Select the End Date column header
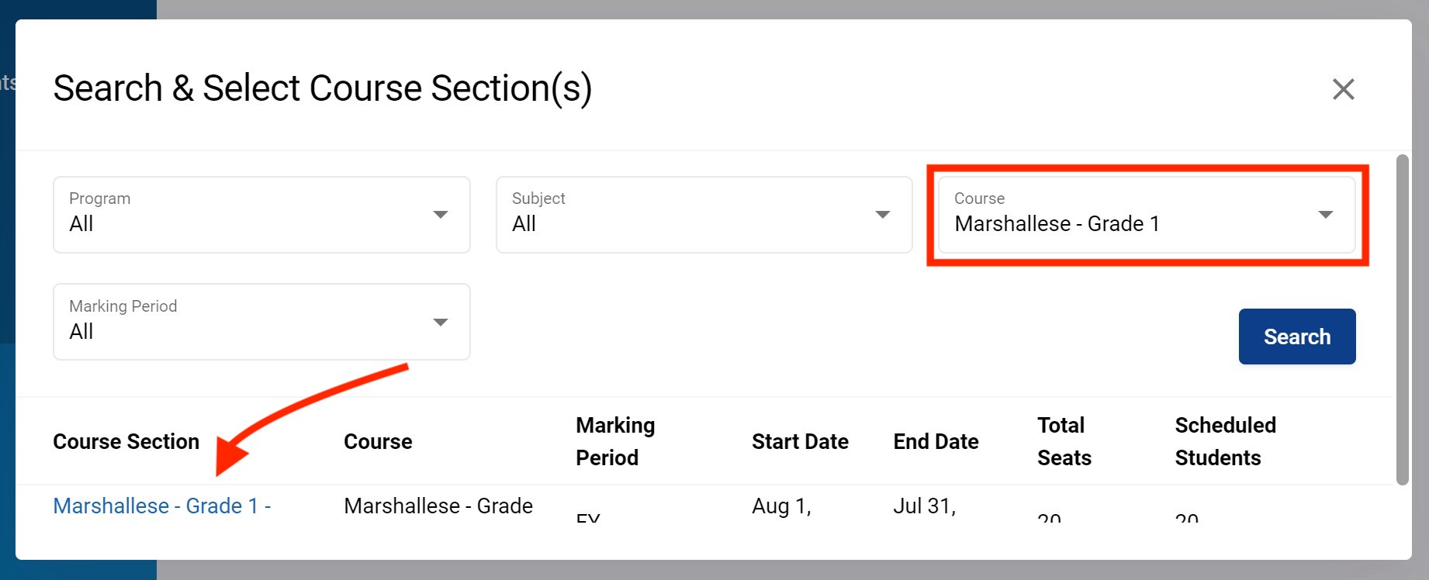 click(x=936, y=442)
